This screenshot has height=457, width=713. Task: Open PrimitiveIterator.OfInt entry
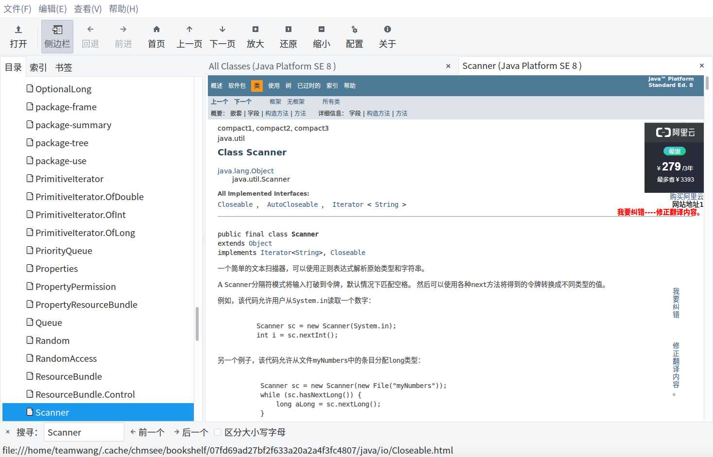click(81, 215)
